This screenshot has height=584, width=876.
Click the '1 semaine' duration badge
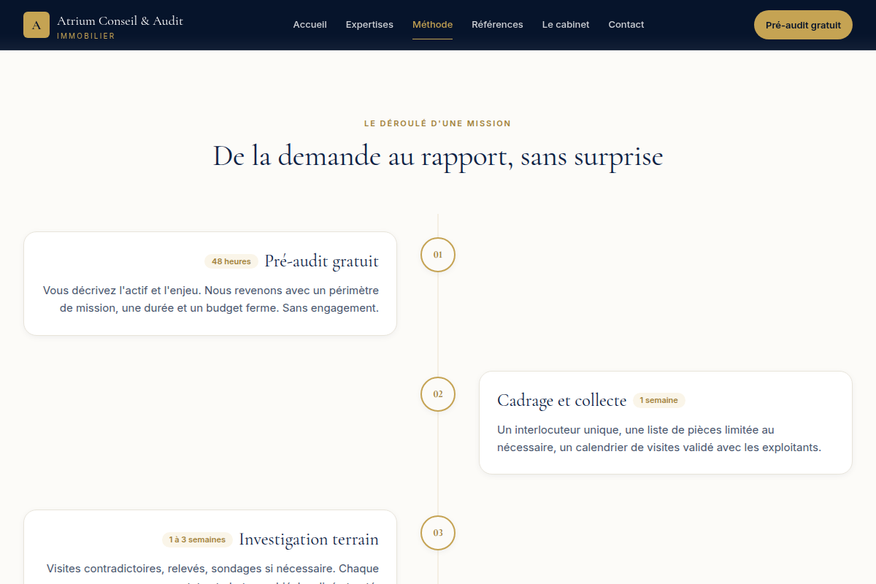pyautogui.click(x=659, y=400)
